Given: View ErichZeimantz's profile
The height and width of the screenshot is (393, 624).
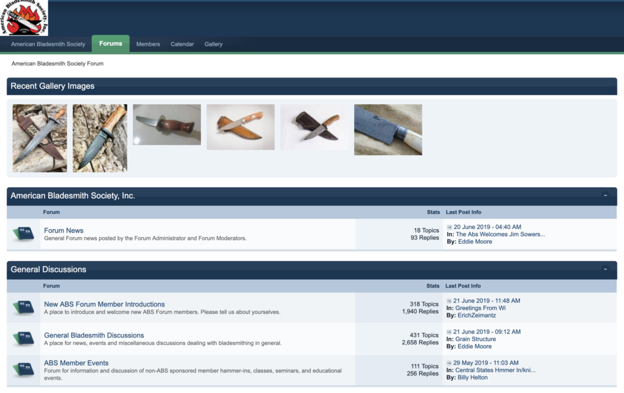Looking at the screenshot, I should coord(477,315).
